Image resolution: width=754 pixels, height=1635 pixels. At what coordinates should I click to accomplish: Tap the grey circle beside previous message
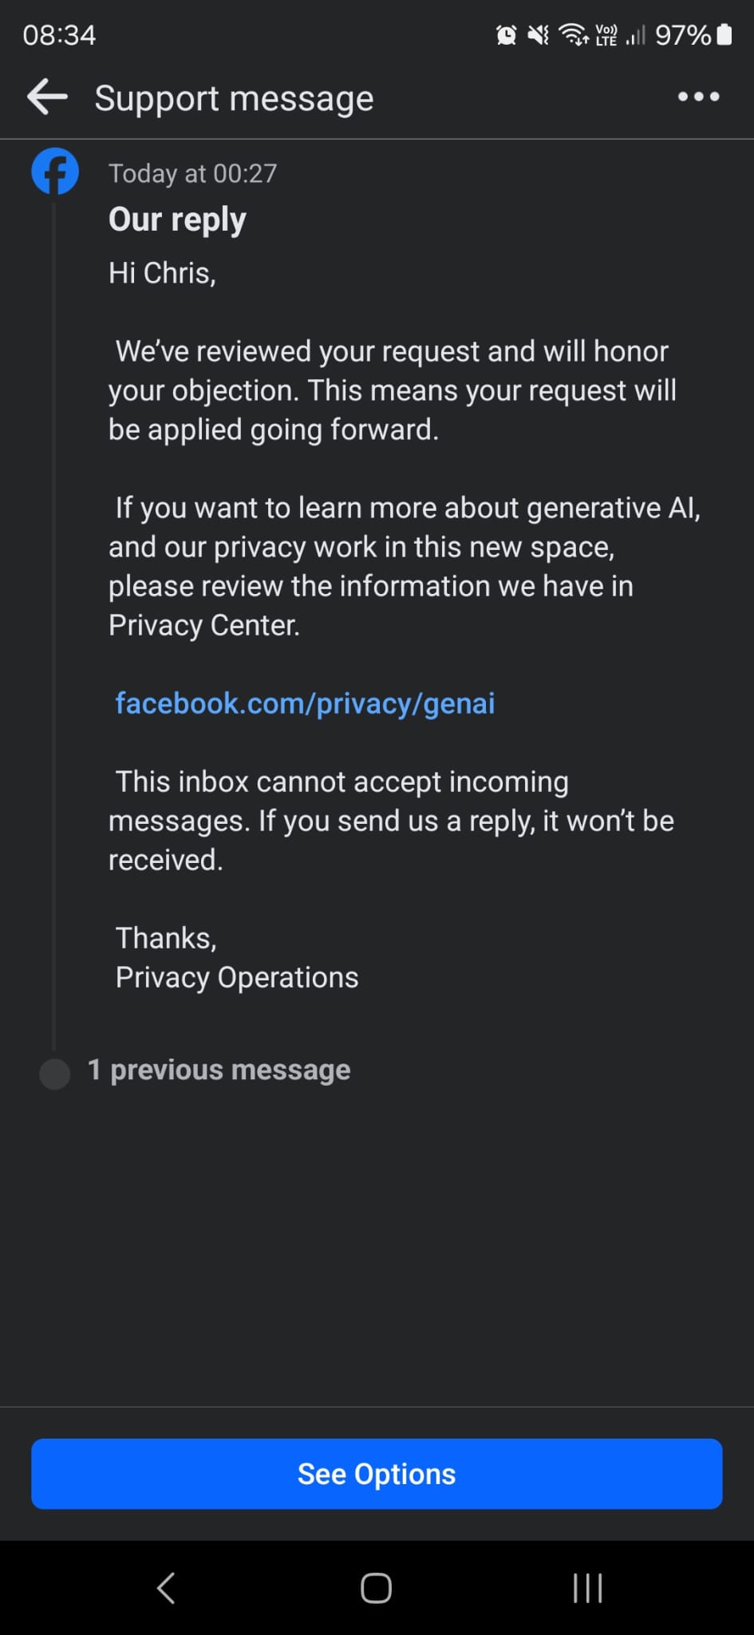click(x=55, y=1074)
